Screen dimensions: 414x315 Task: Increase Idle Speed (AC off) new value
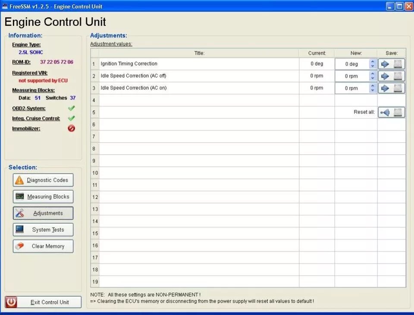click(x=373, y=74)
